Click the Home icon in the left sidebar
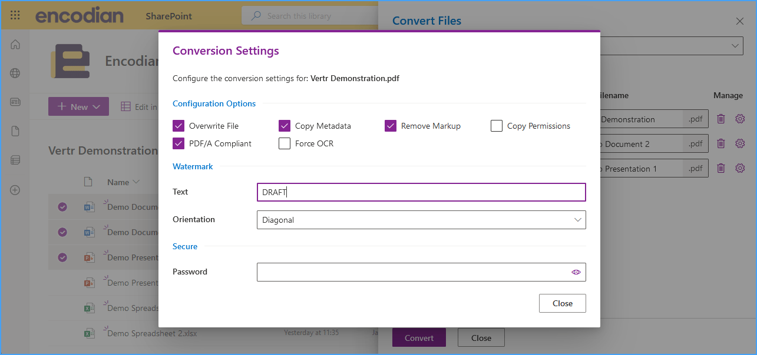Viewport: 757px width, 355px height. [x=15, y=44]
